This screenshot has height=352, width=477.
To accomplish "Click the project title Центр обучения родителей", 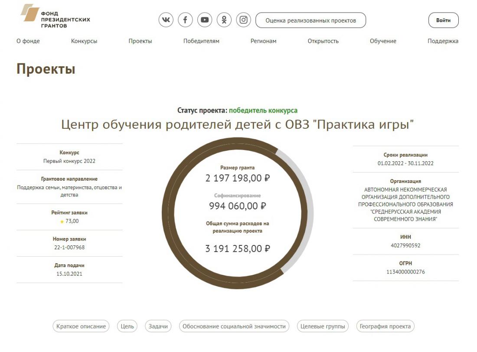I will [x=238, y=124].
